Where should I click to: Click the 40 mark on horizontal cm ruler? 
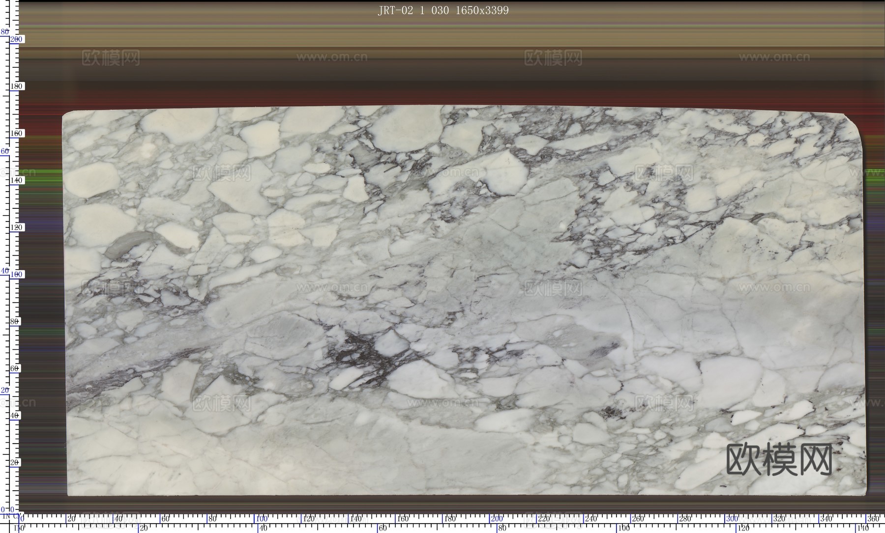[119, 519]
